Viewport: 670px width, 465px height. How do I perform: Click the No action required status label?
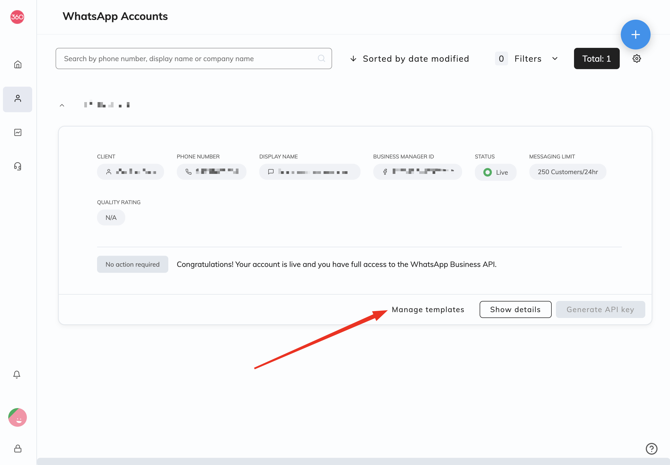[x=132, y=264]
